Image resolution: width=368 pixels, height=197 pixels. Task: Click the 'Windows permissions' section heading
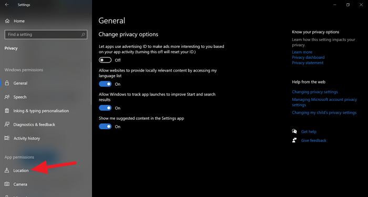24,70
